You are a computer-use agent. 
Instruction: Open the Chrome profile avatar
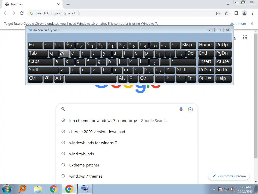click(x=244, y=13)
